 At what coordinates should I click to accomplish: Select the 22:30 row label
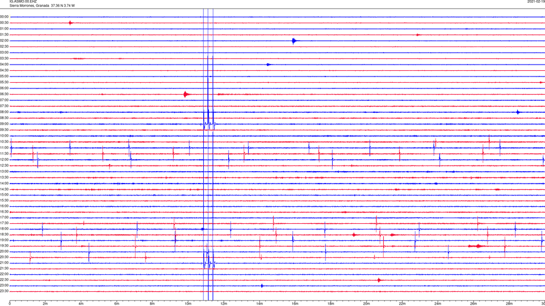pos(4,279)
